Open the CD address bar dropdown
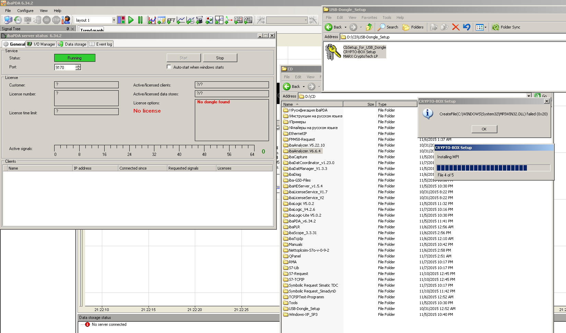Image resolution: width=566 pixels, height=333 pixels. tap(529, 96)
